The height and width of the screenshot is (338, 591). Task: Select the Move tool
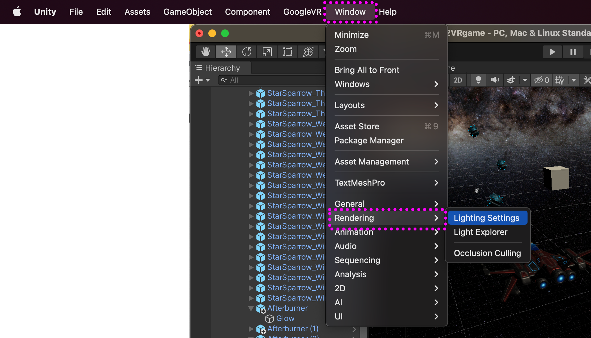(x=226, y=52)
